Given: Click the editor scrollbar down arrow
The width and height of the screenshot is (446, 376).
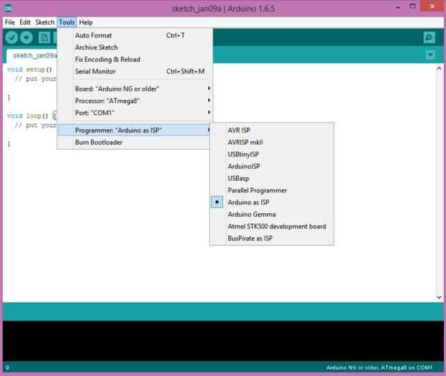Looking at the screenshot, I should click(x=439, y=297).
